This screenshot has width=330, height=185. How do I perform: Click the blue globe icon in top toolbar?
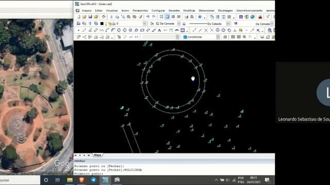[200, 17]
